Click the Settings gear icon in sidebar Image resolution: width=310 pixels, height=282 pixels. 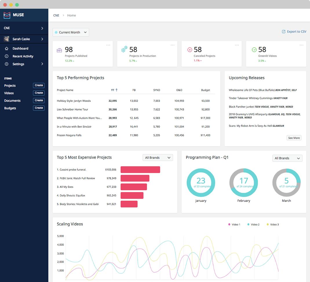pyautogui.click(x=7, y=64)
